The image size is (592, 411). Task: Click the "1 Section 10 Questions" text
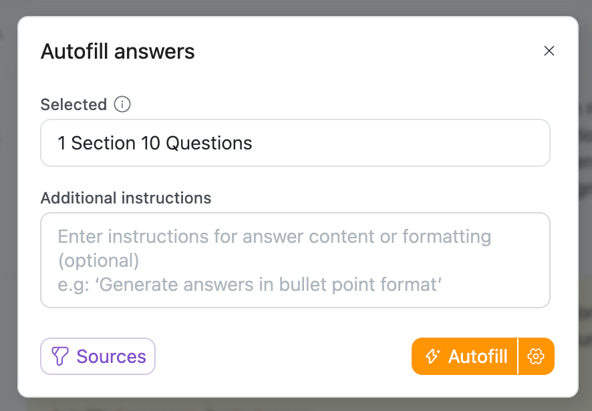pyautogui.click(x=155, y=143)
